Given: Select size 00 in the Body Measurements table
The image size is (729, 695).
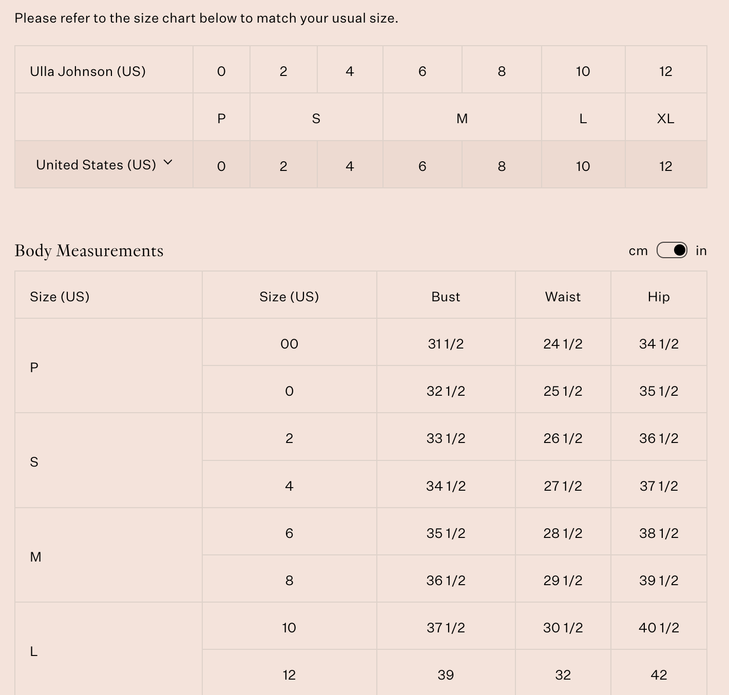Looking at the screenshot, I should click(x=289, y=344).
